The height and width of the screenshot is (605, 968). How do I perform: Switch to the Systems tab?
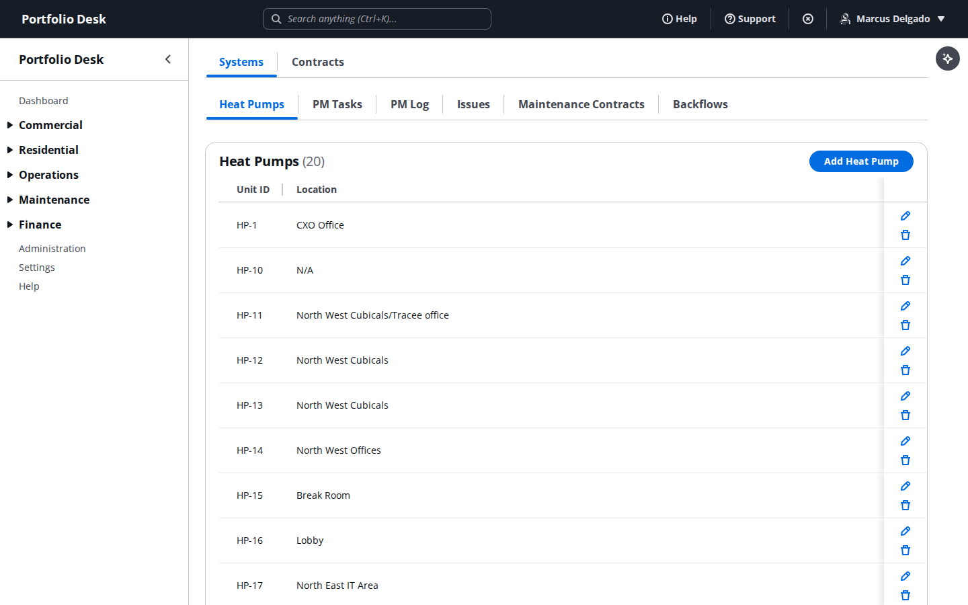[x=241, y=62]
